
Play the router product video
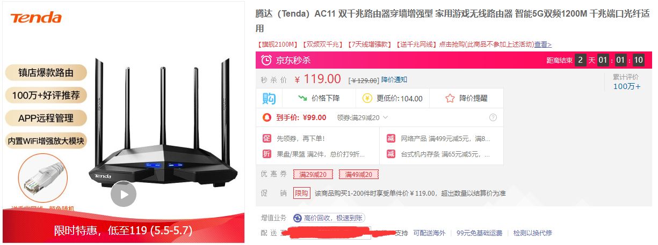point(124,194)
